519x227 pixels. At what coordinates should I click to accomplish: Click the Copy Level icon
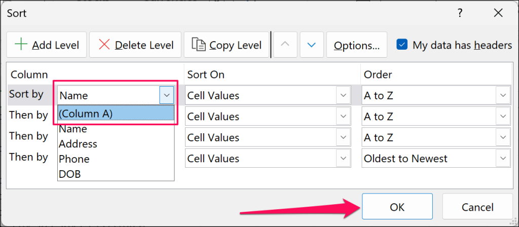pyautogui.click(x=198, y=45)
